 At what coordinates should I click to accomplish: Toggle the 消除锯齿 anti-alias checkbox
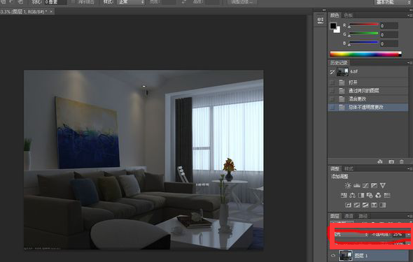[x=73, y=2]
